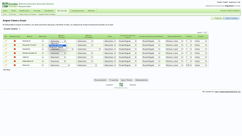Open Estatus dropdown for Ciencias 04
The width and height of the screenshot is (242, 136).
coord(201,41)
